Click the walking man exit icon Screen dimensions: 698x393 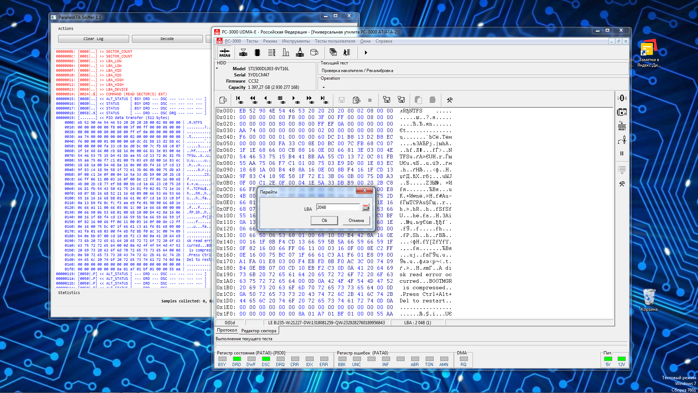[347, 53]
